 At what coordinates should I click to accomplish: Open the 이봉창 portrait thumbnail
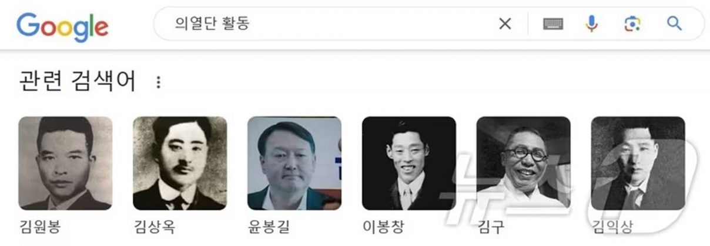pyautogui.click(x=409, y=163)
